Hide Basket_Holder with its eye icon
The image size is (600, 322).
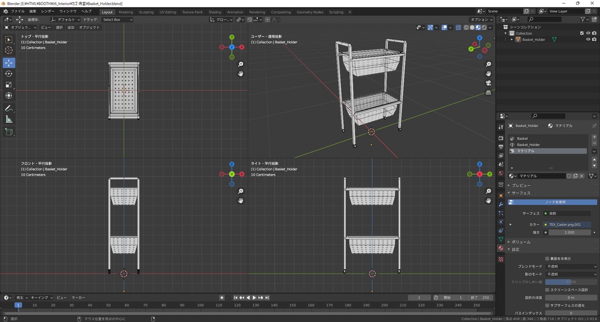click(x=588, y=40)
